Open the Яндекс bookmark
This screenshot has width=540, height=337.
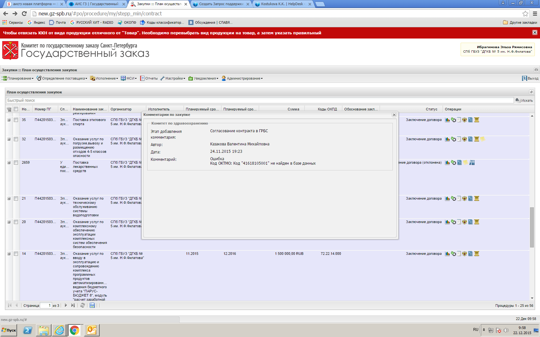[x=36, y=22]
